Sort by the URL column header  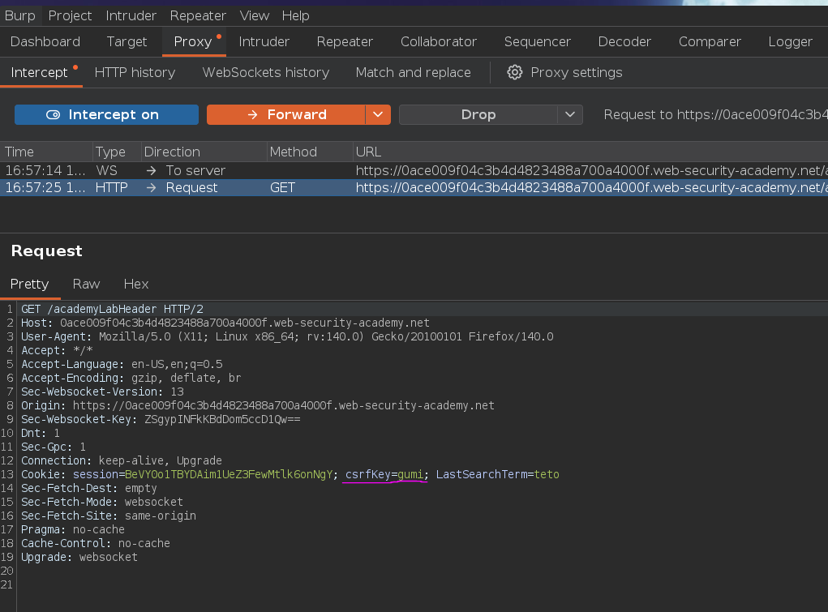(590, 152)
